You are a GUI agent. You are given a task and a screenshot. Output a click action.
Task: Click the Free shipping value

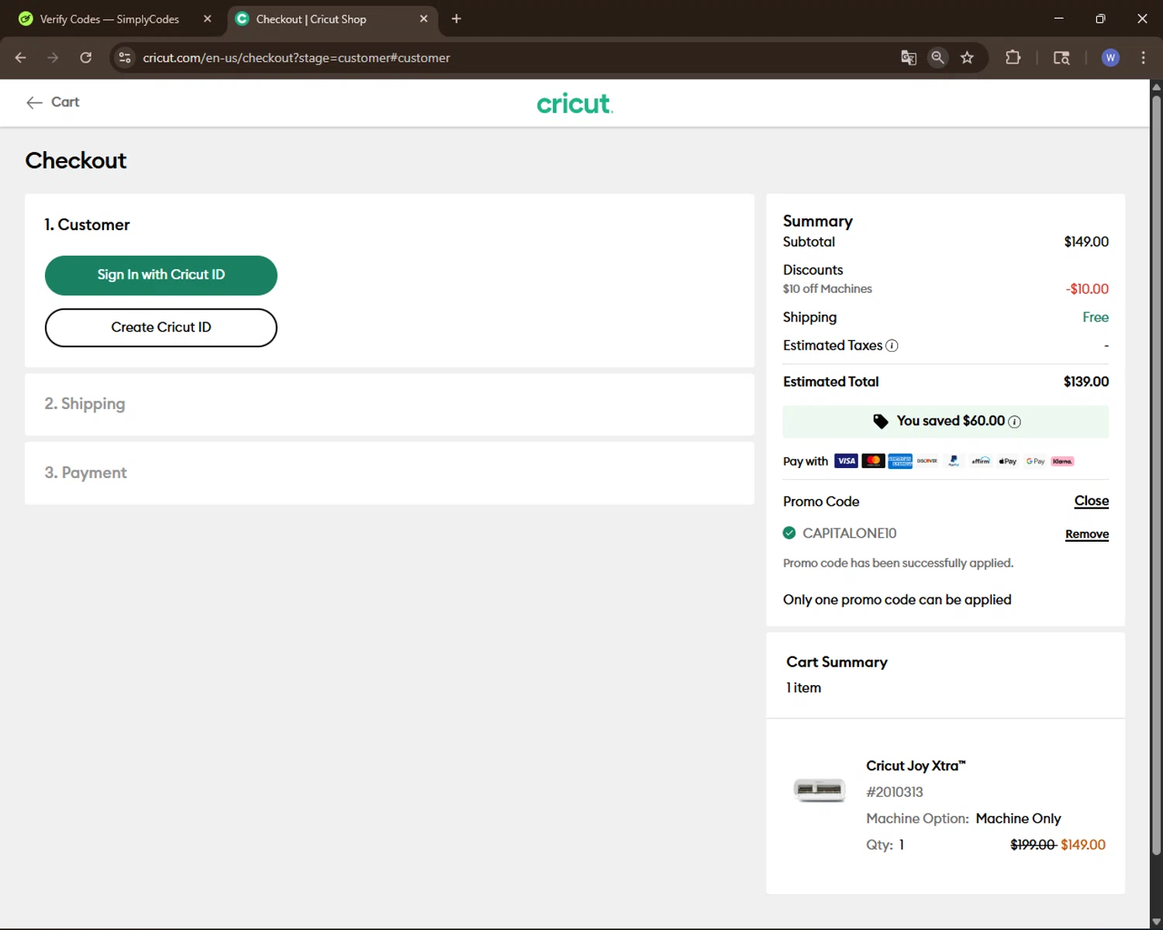pyautogui.click(x=1096, y=317)
